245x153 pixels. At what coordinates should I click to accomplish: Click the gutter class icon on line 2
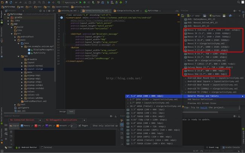click(x=61, y=18)
